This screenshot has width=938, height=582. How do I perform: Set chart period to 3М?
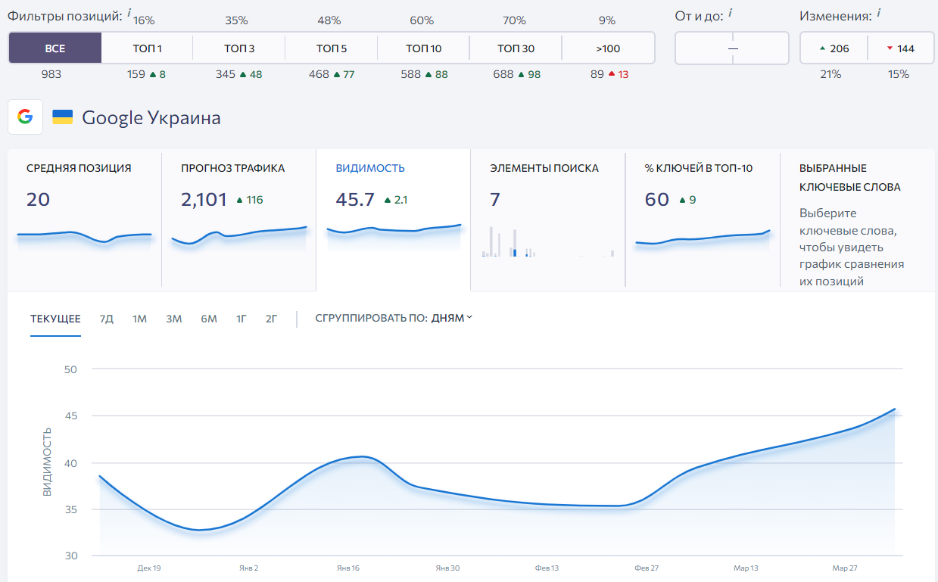point(174,319)
